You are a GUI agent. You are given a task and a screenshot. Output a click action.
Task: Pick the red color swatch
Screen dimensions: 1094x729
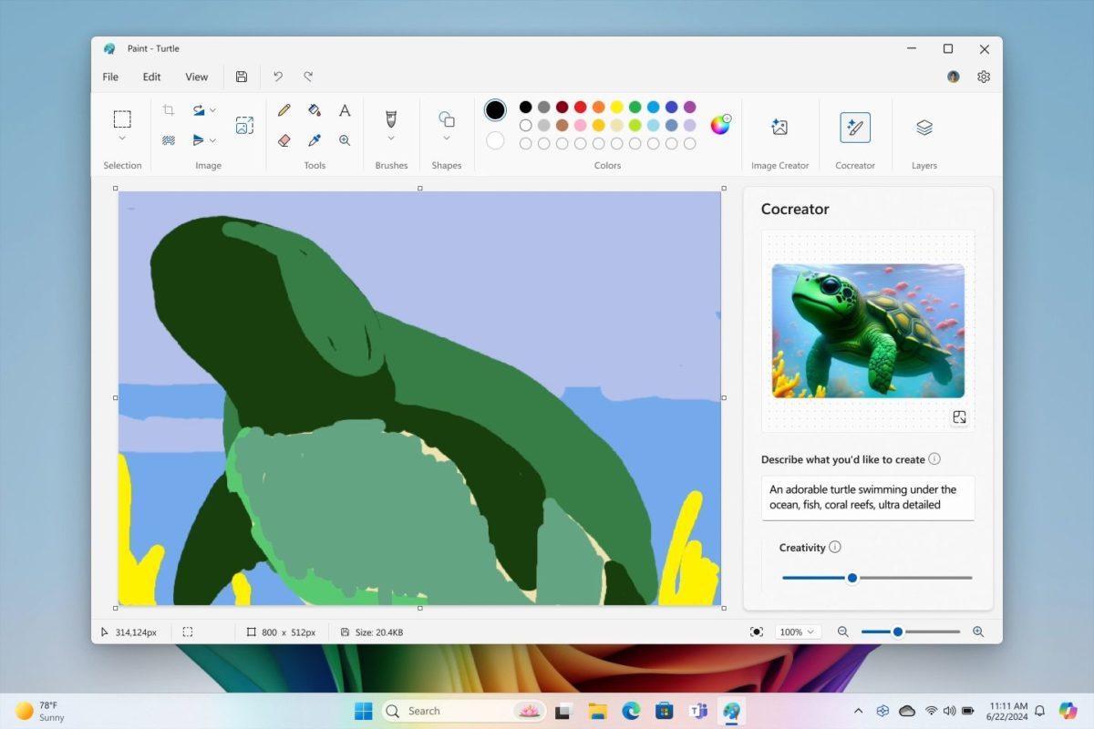click(580, 107)
